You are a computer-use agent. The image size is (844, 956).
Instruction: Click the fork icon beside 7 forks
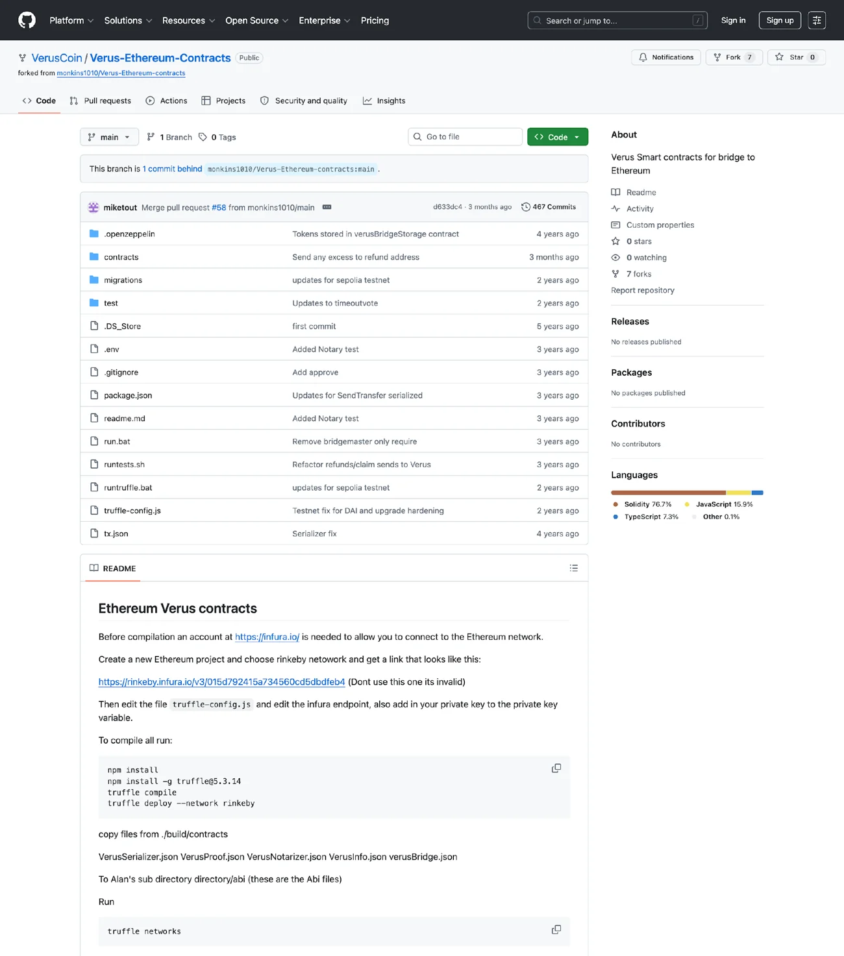pyautogui.click(x=615, y=274)
